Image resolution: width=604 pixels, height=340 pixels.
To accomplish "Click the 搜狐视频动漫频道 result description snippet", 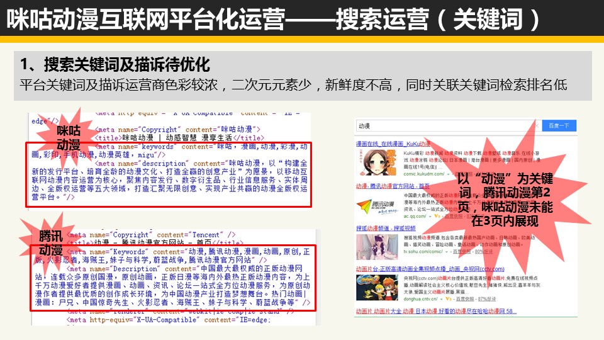I will coord(469,241).
